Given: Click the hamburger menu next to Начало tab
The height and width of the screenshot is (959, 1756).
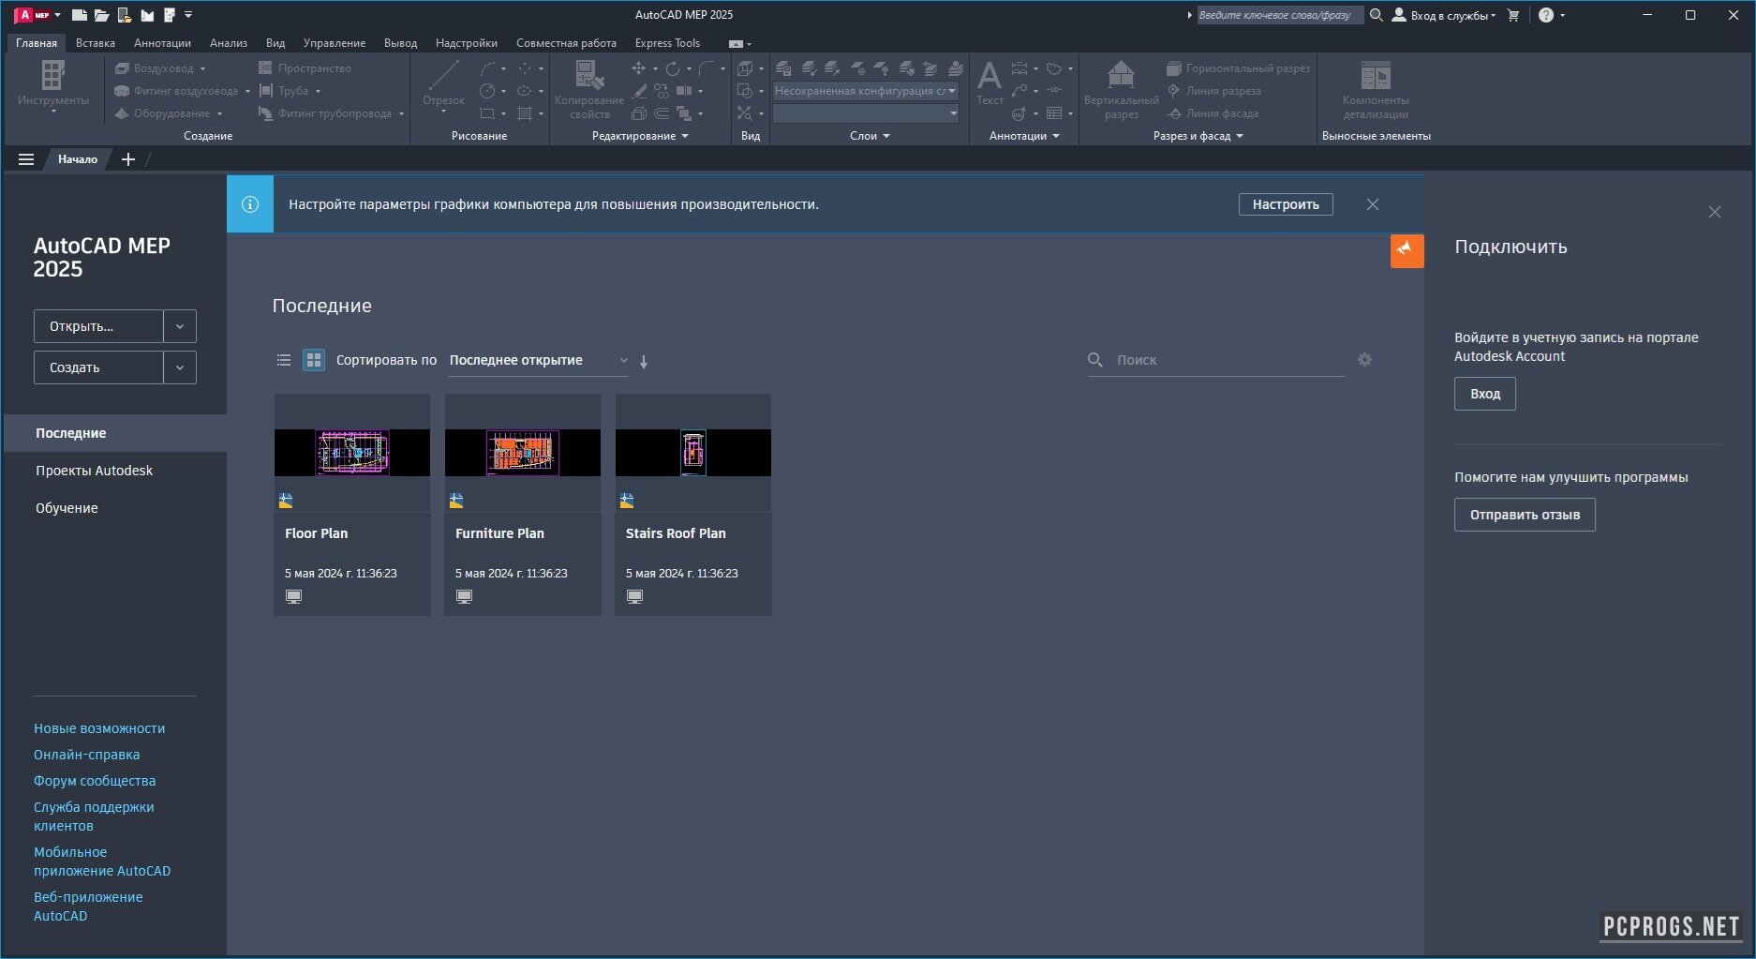Looking at the screenshot, I should pyautogui.click(x=26, y=159).
